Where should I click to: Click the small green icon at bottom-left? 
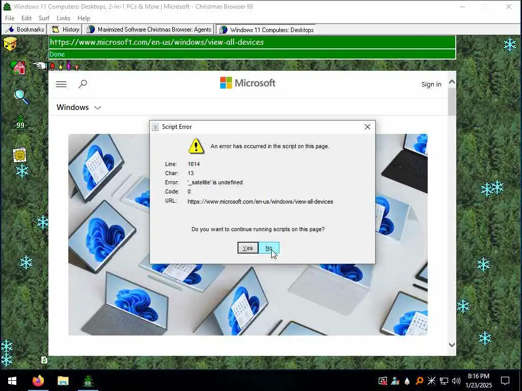tap(44, 360)
